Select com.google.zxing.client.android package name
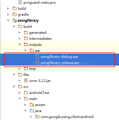The image size is (119, 120). click(67, 117)
